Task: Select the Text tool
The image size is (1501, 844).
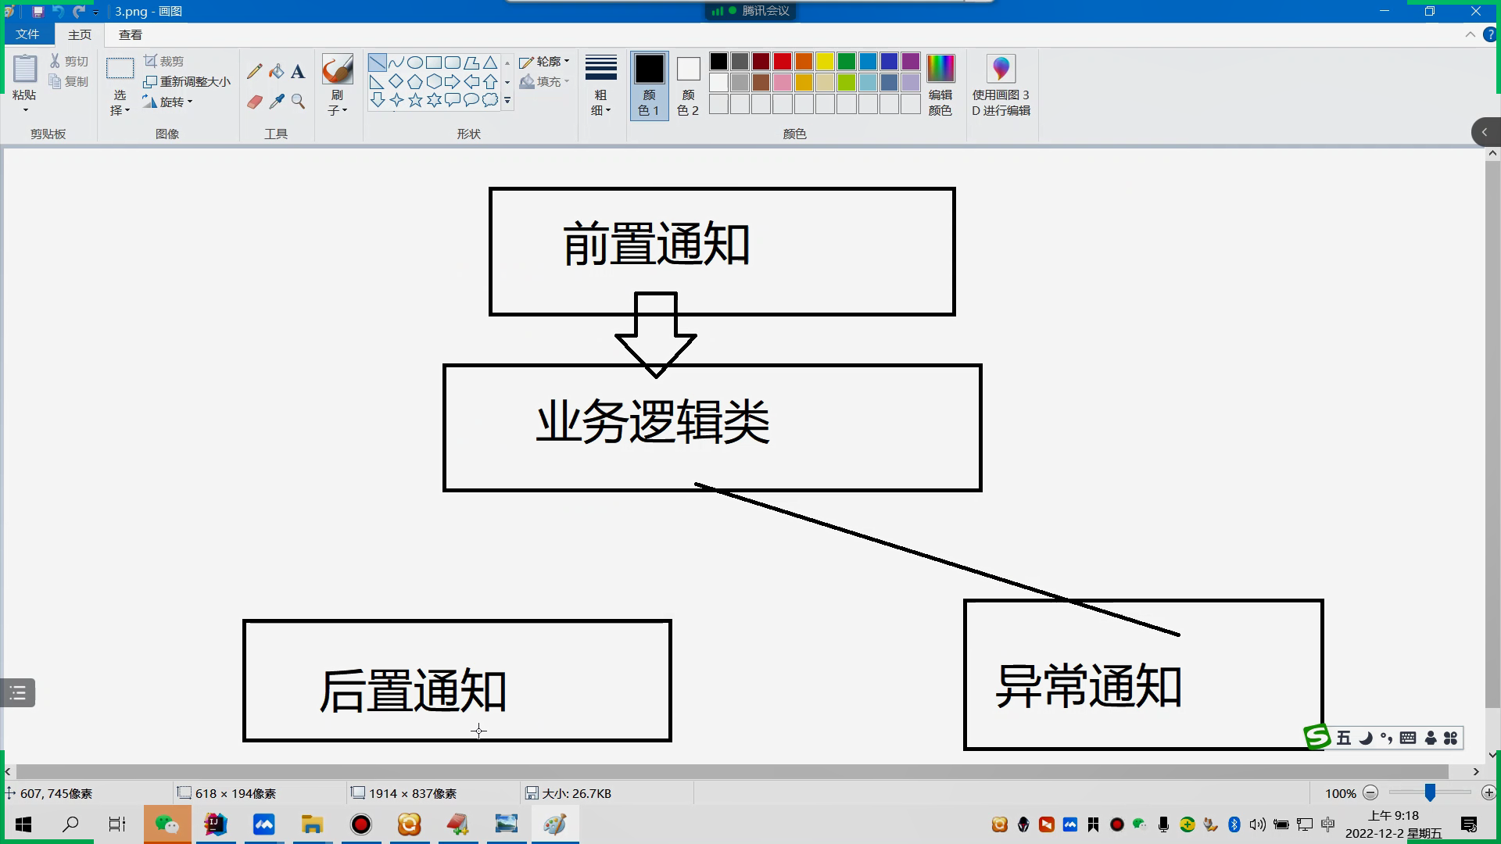Action: click(x=298, y=72)
